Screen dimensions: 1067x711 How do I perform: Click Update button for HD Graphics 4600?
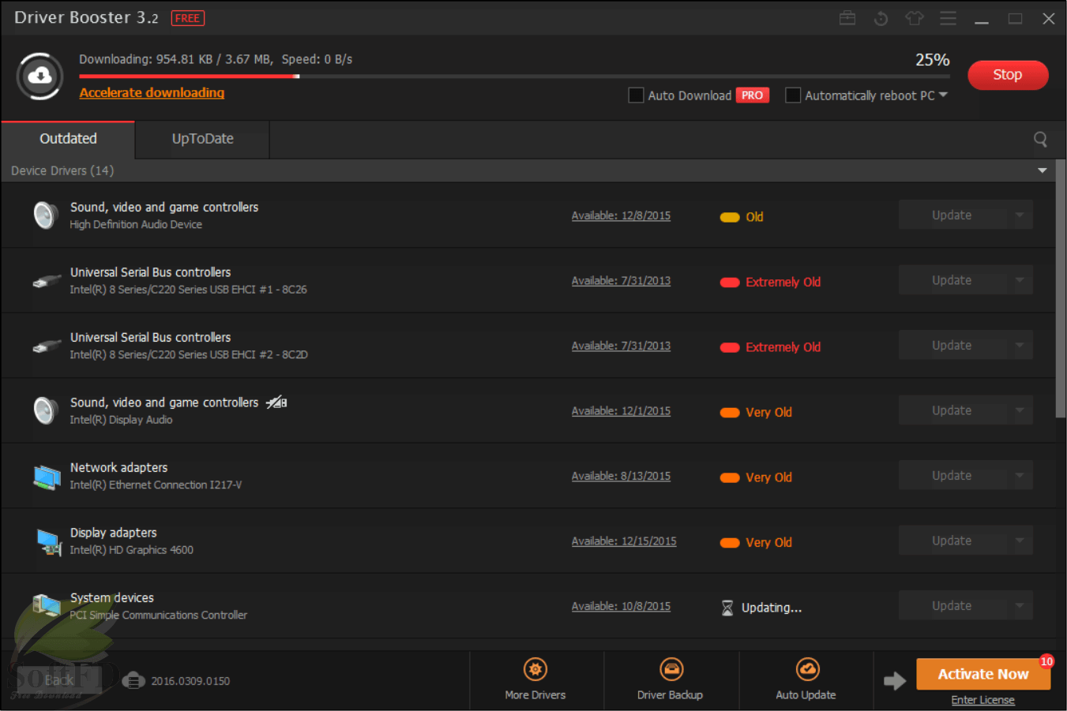952,541
